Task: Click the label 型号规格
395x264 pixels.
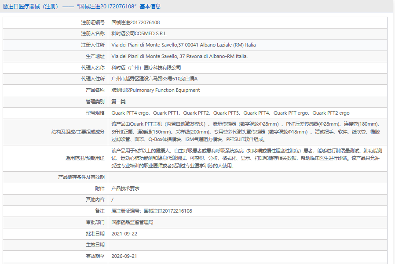Action: (x=95, y=113)
